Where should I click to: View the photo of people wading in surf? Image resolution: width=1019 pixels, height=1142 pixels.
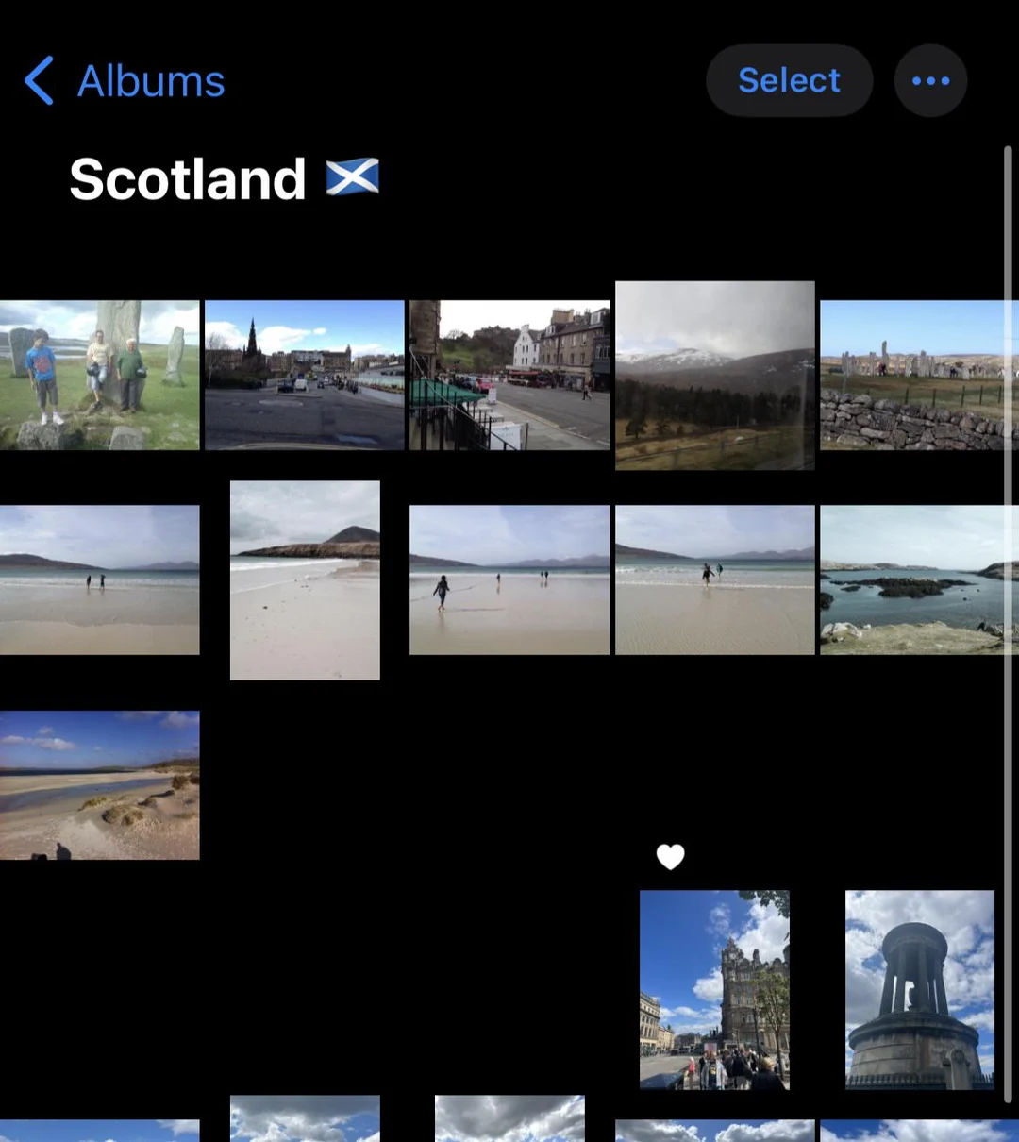(x=714, y=579)
